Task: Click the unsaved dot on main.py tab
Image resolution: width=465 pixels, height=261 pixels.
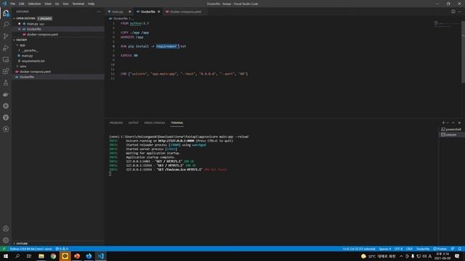Action: [x=129, y=12]
